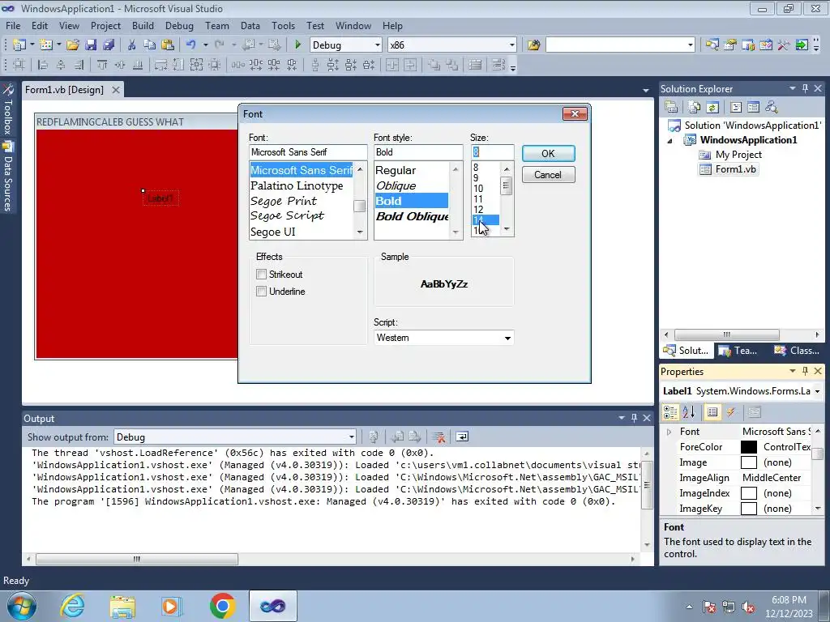
Task: Open the Properties Window toolbar icon
Action: point(730,45)
